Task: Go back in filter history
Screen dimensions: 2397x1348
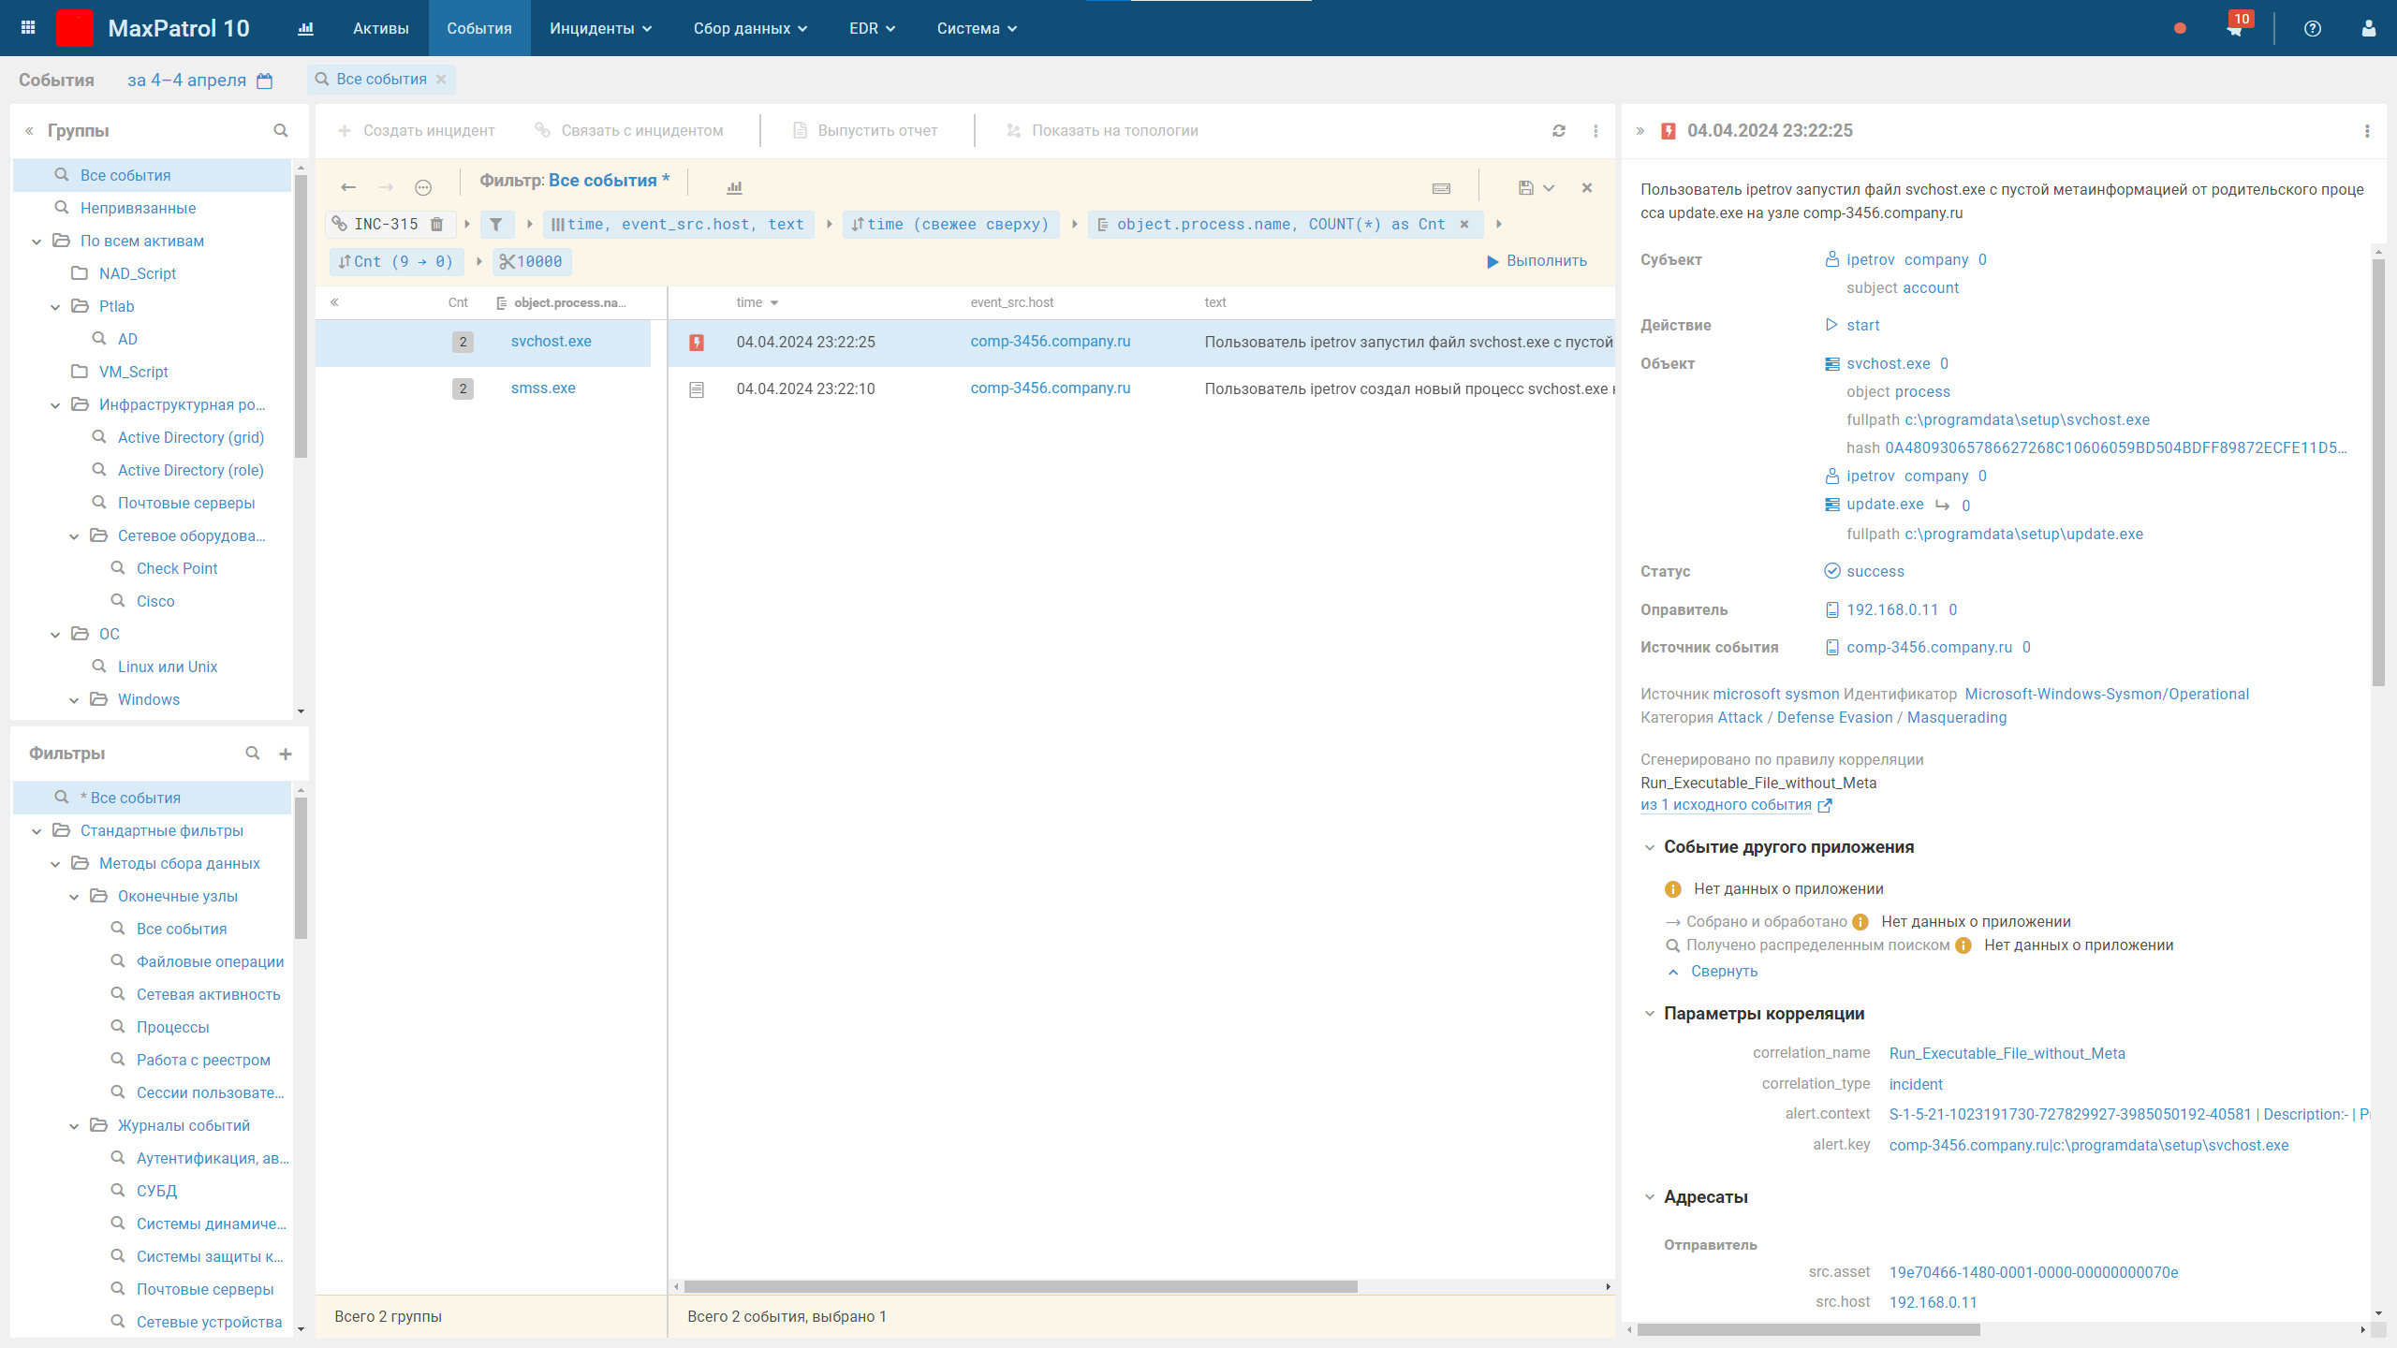Action: [x=348, y=187]
